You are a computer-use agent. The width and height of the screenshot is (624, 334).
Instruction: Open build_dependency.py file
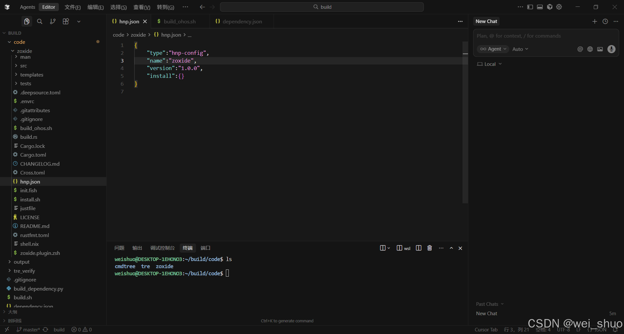coord(38,289)
